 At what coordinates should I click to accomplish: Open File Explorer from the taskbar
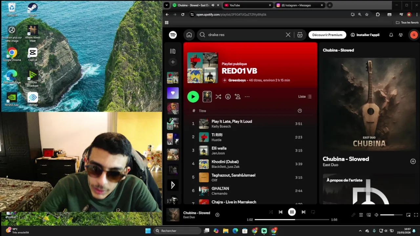pyautogui.click(x=226, y=231)
